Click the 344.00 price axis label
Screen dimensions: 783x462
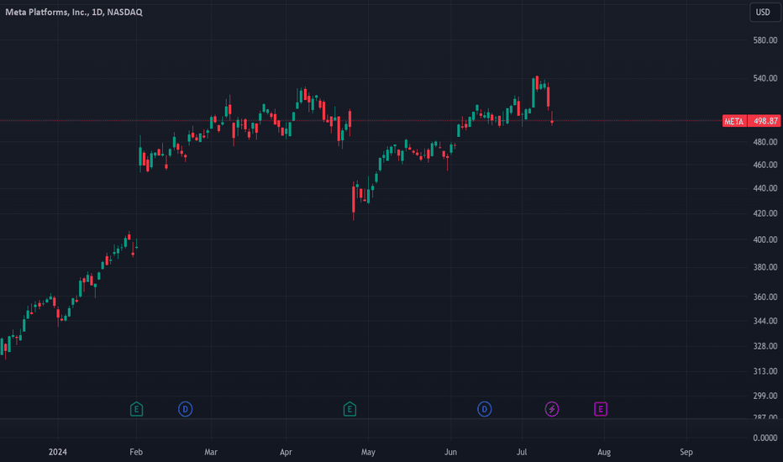(x=765, y=321)
